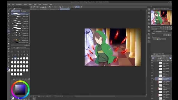
Task: Select the highlighted brush size preset
Action: (x=15, y=59)
